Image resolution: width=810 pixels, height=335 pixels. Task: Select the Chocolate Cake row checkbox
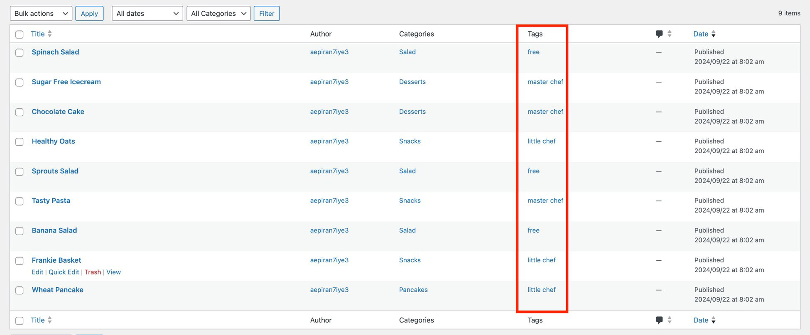tap(20, 112)
